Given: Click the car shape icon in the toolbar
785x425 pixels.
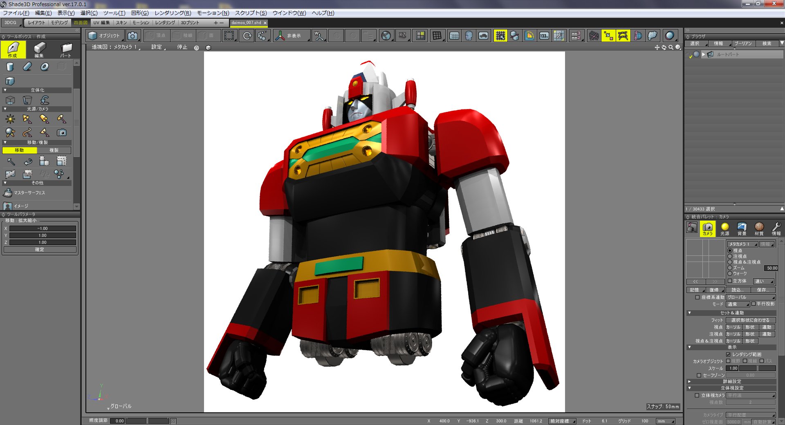Looking at the screenshot, I should [483, 36].
